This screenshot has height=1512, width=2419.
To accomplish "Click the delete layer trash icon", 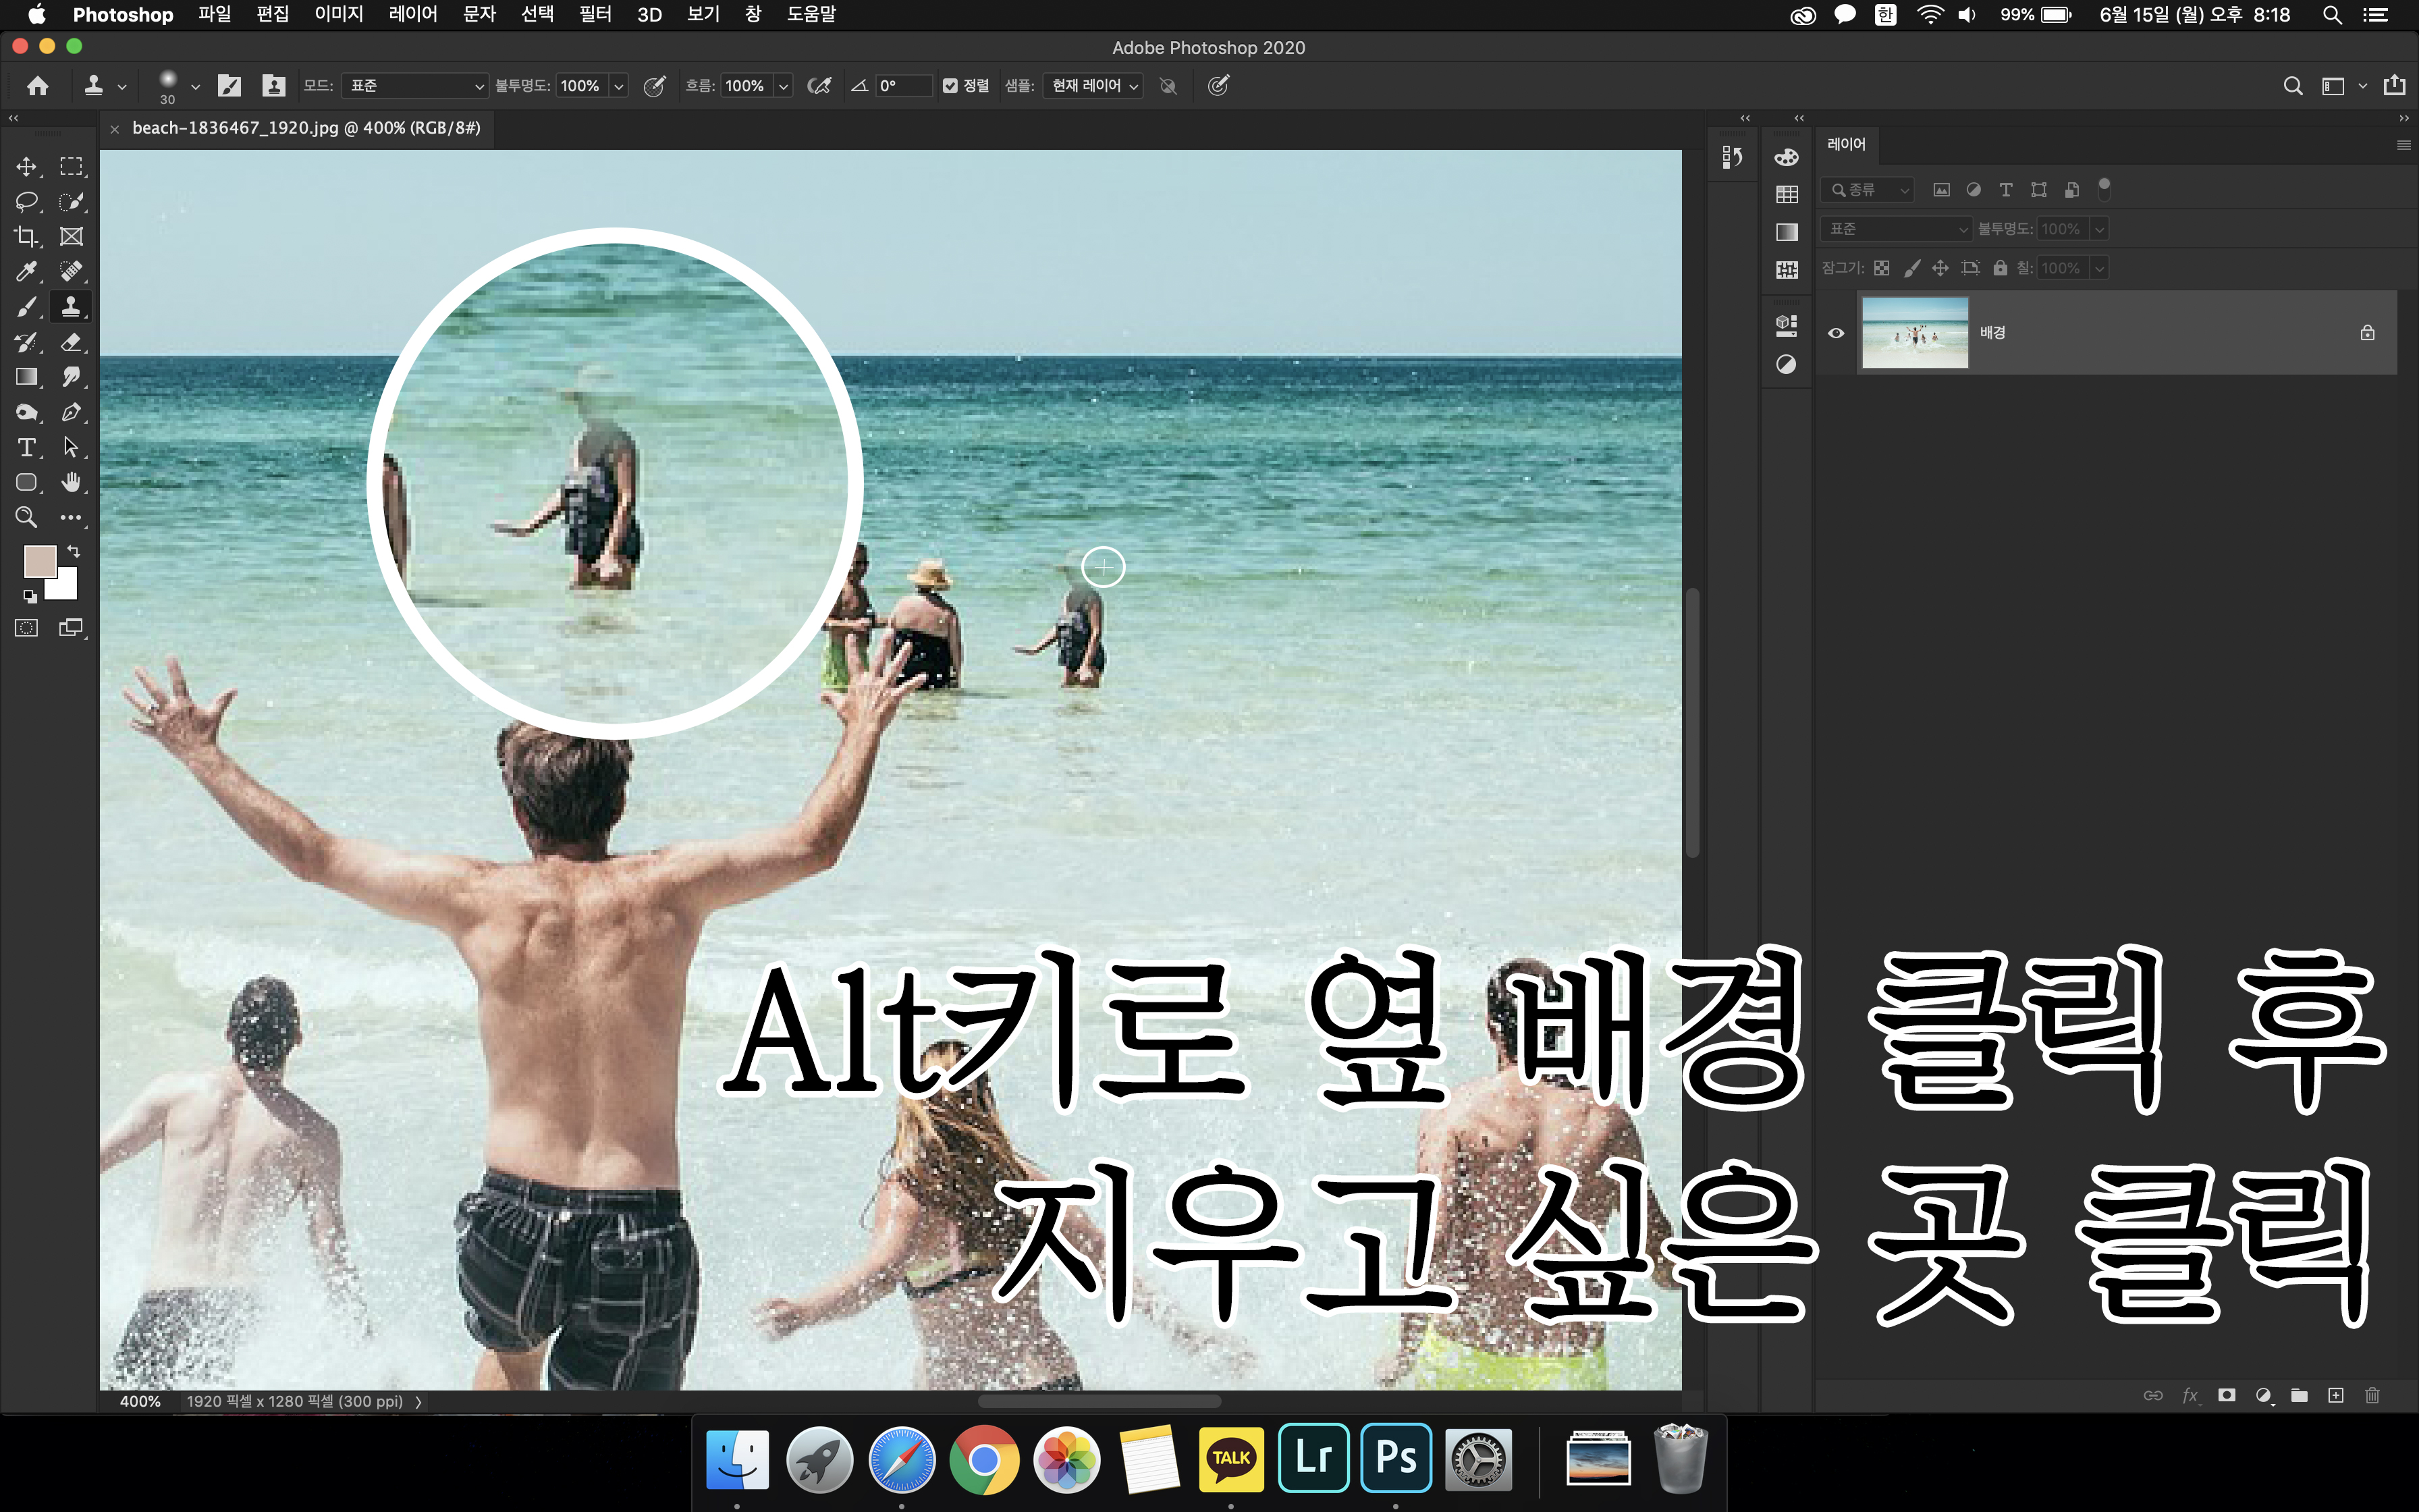I will pyautogui.click(x=2372, y=1395).
